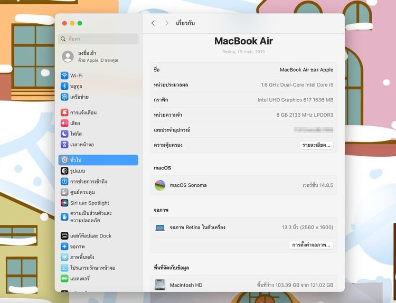Viewport: 396px width, 303px height.
Task: Select ความเป็นส่วนตัวและความปลอดภัย label
Action: (x=91, y=216)
